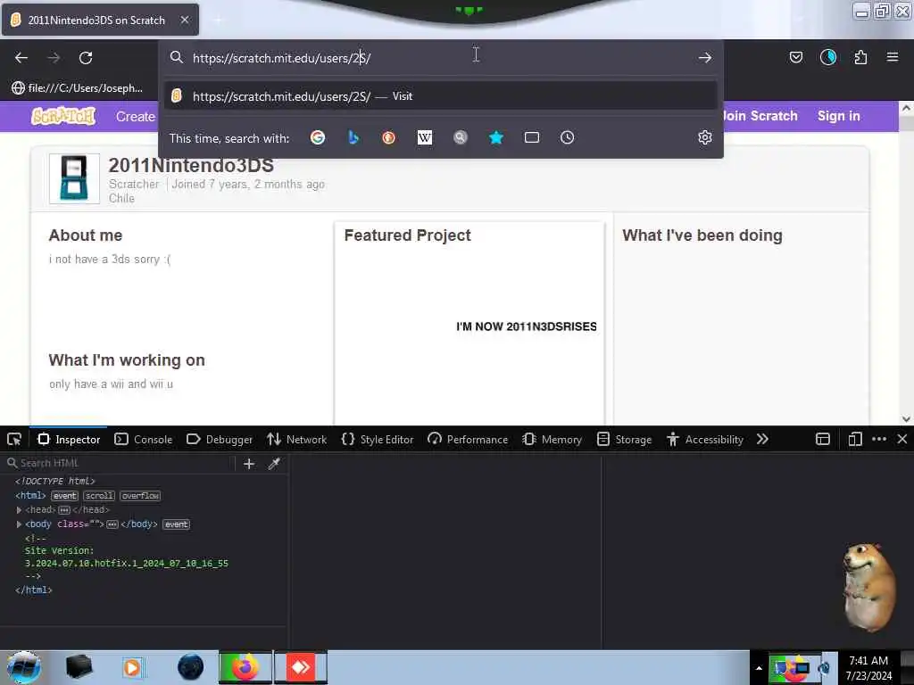The width and height of the screenshot is (914, 685).
Task: Search this time with DuckDuckGo
Action: (389, 137)
